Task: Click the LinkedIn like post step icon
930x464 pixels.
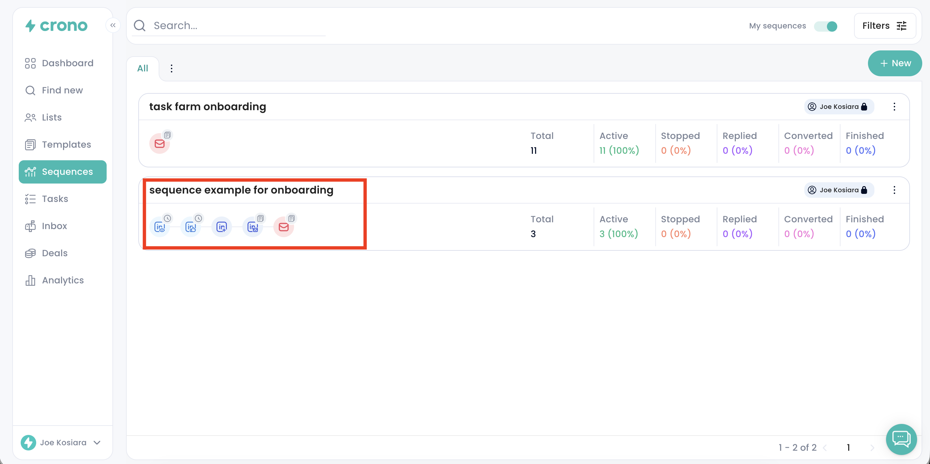Action: 191,227
